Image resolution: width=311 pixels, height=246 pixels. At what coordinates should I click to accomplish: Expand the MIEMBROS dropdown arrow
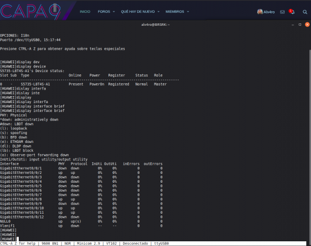tap(188, 12)
